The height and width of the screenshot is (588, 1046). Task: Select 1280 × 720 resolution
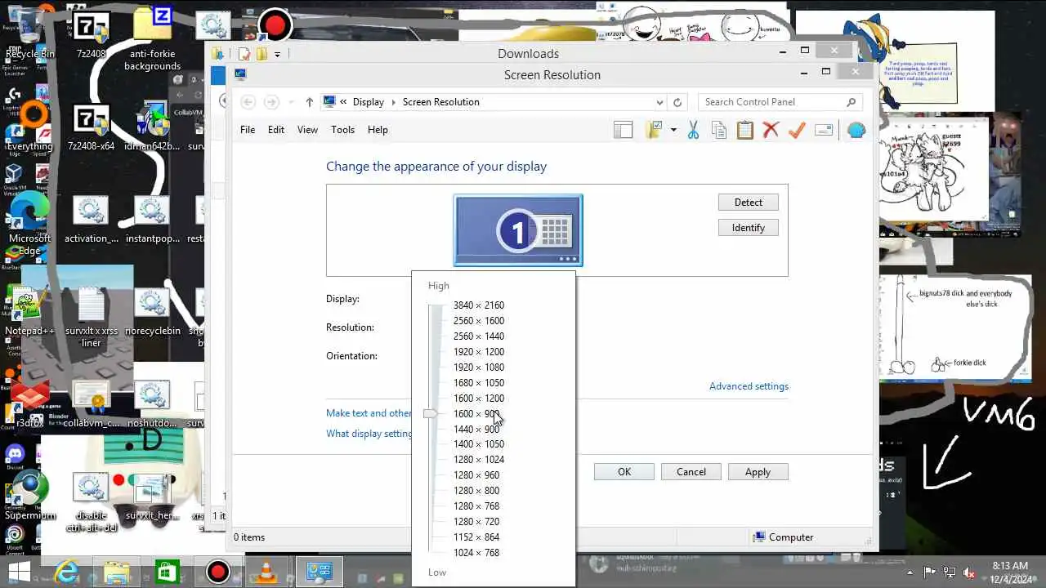[476, 522]
